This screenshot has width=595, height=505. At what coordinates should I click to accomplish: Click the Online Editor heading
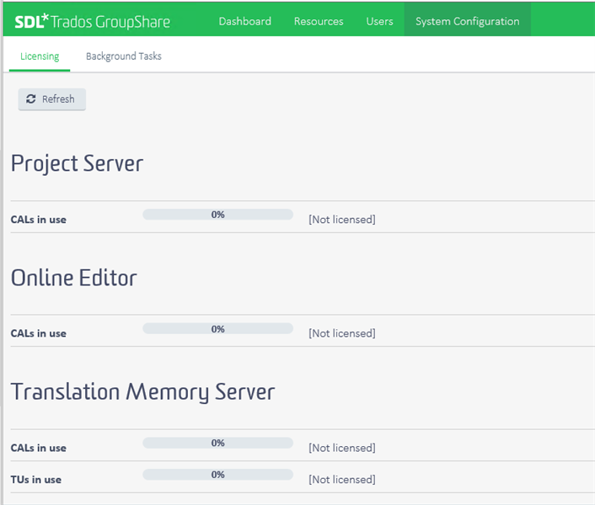(x=73, y=278)
